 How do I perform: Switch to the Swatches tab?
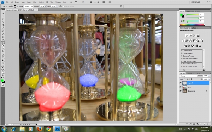click(190, 11)
